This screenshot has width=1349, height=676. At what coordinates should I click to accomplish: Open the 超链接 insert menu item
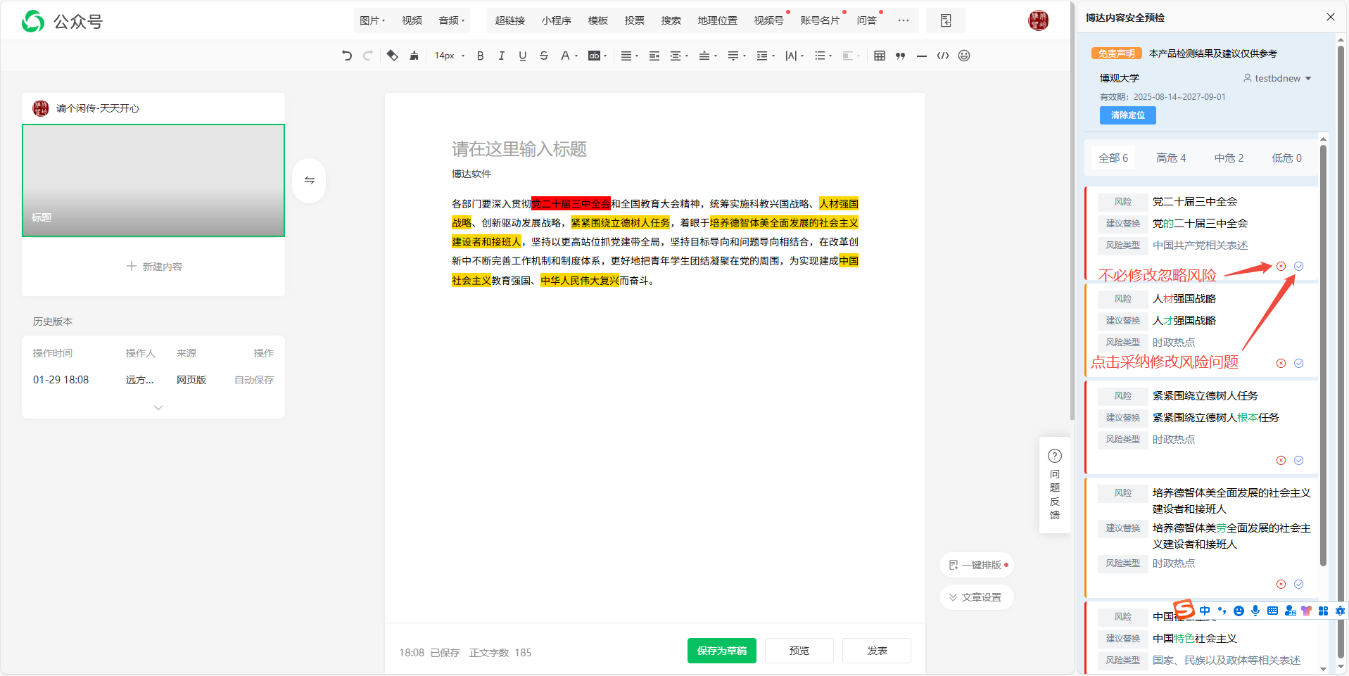tap(509, 20)
